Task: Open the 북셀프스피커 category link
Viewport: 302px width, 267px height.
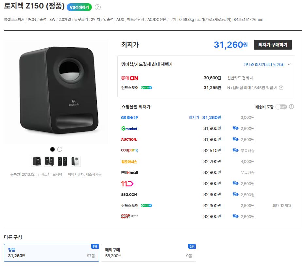Action: point(14,20)
